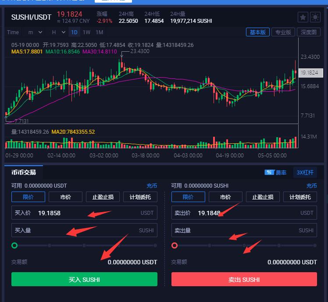Set buy slider to its end point
The image size is (328, 302).
coord(155,245)
